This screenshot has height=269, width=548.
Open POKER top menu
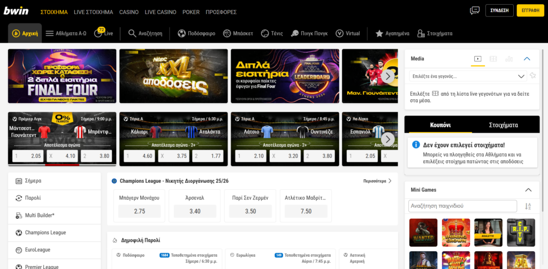click(191, 12)
